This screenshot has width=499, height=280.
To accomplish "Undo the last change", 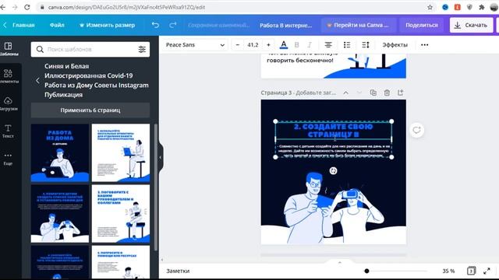I will coord(155,25).
